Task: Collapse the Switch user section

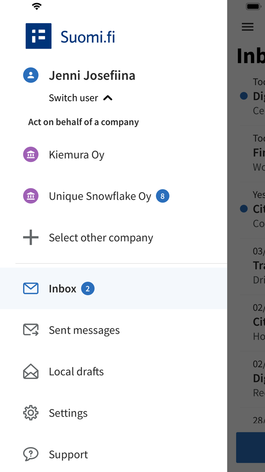Action: [108, 98]
